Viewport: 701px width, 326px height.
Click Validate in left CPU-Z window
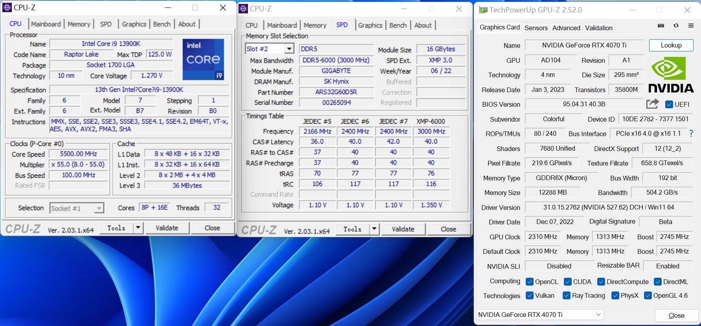167,228
